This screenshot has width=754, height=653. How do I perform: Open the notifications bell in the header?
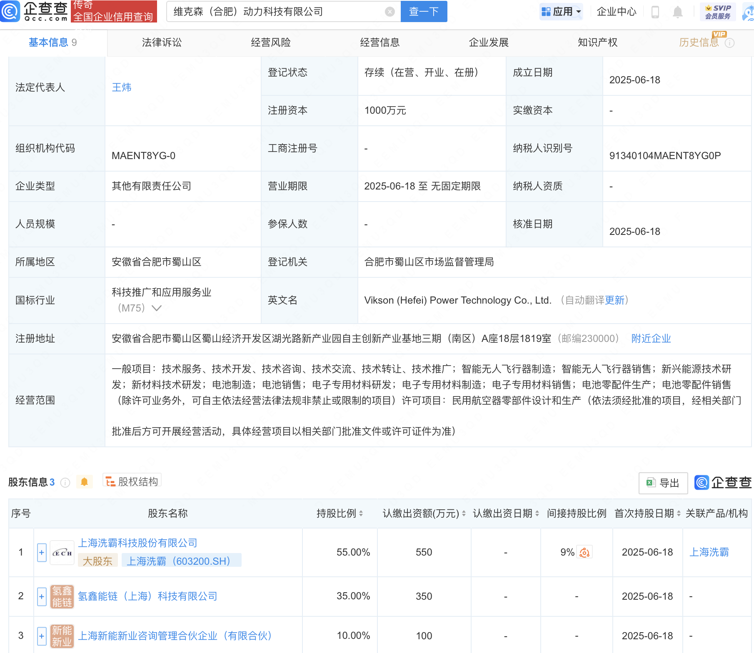[678, 12]
